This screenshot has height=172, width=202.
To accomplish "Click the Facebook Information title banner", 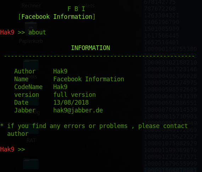I will pos(57,17).
